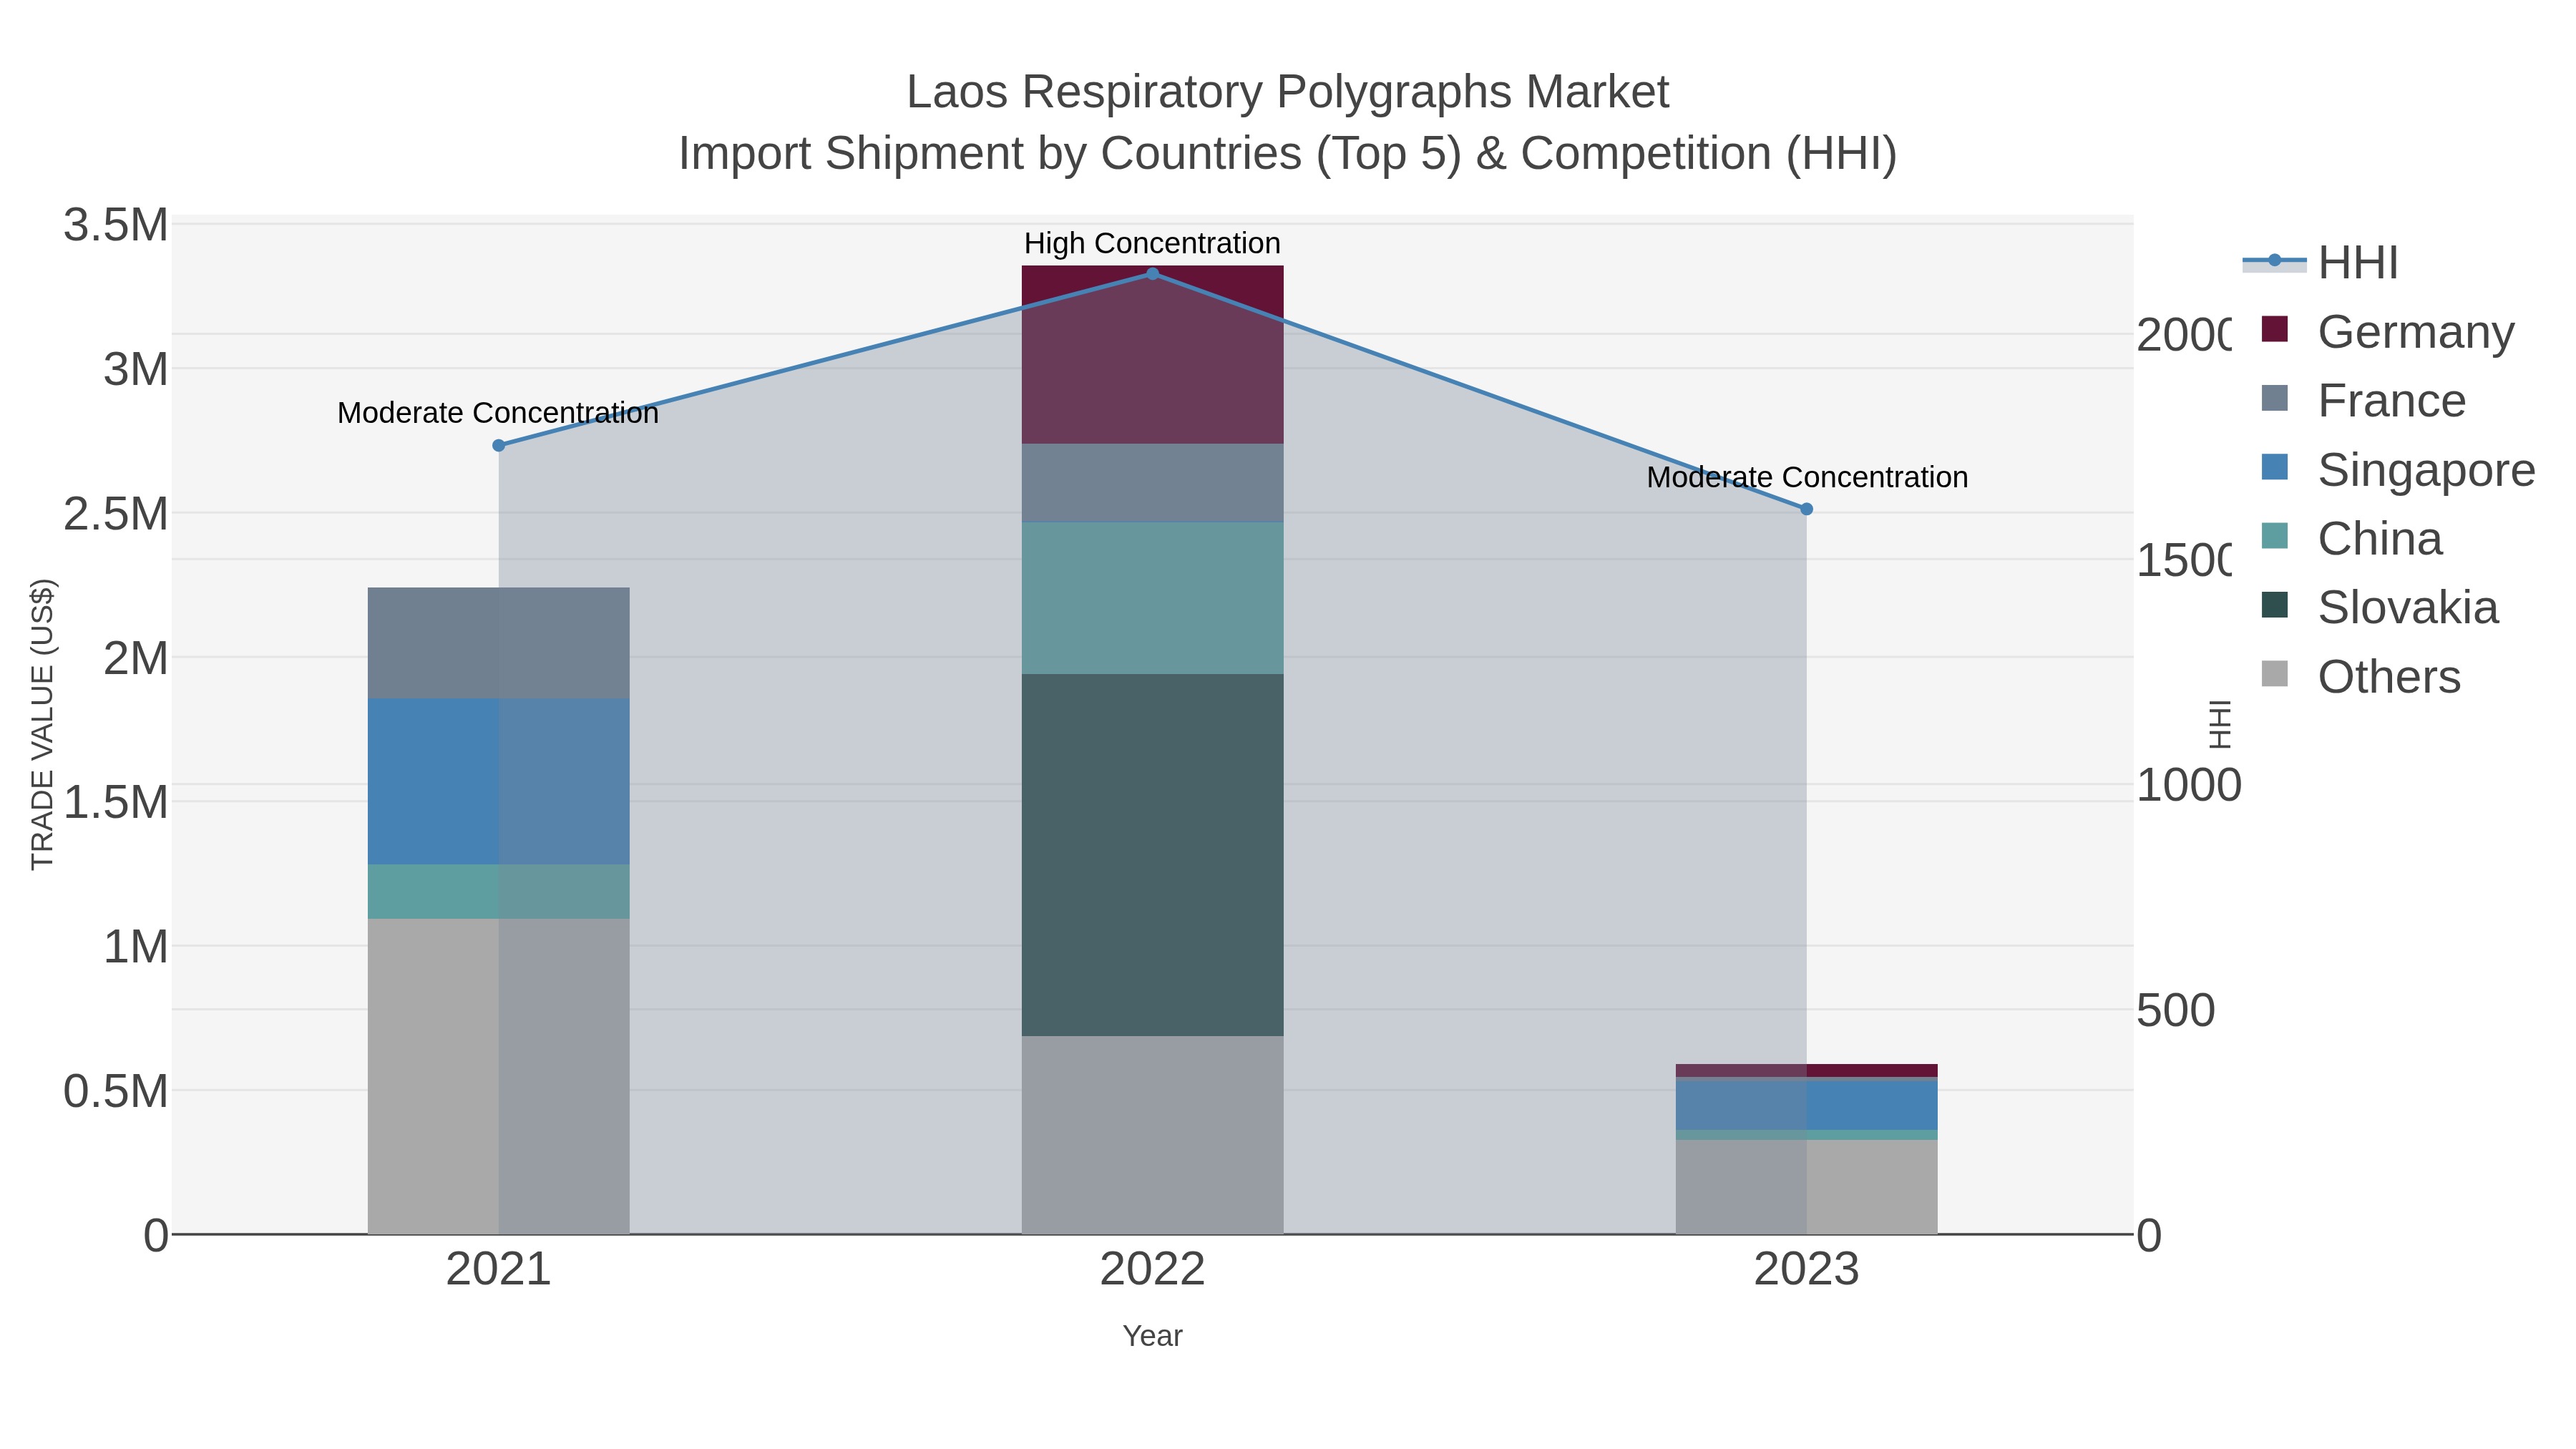The height and width of the screenshot is (1449, 2576).
Task: Click the Slovakia dark teal legend swatch
Action: [x=2275, y=605]
